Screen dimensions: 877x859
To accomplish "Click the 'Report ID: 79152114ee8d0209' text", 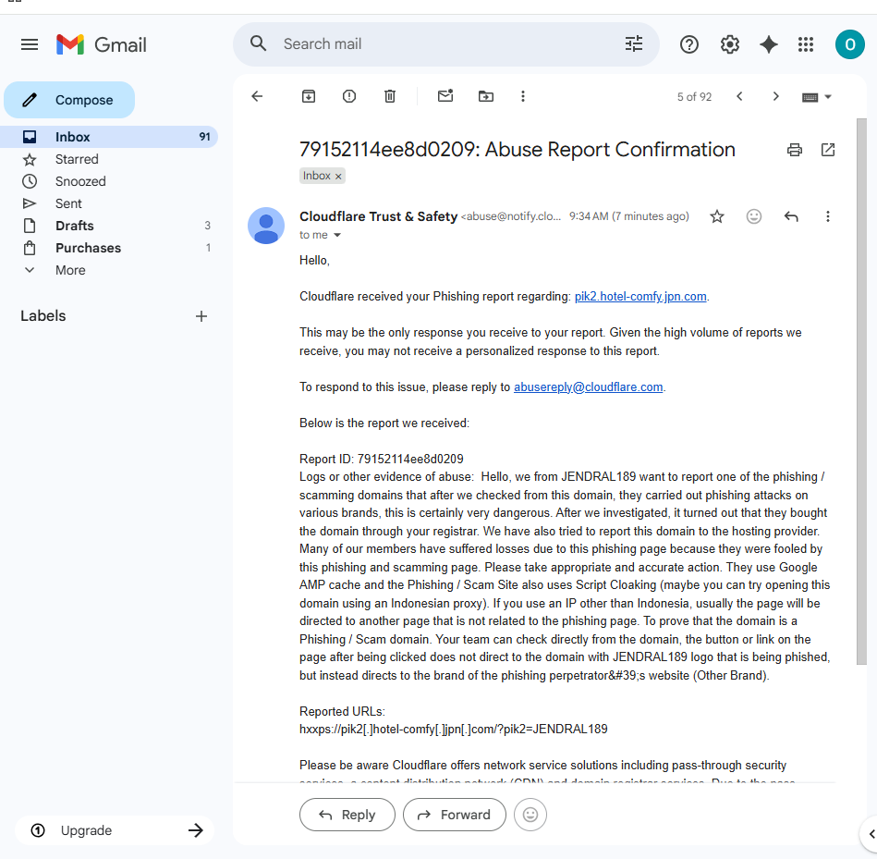I will 382,459.
